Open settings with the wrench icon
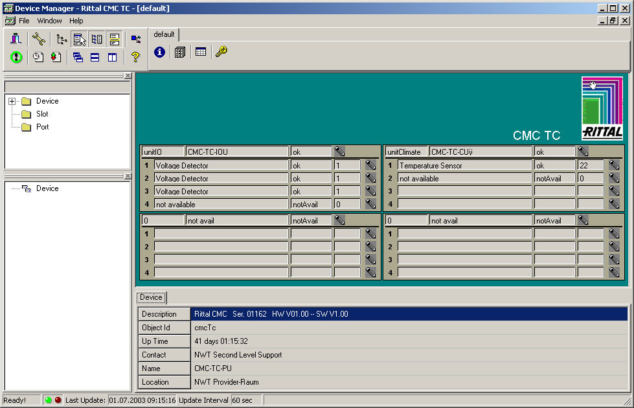634x408 pixels. coord(39,39)
